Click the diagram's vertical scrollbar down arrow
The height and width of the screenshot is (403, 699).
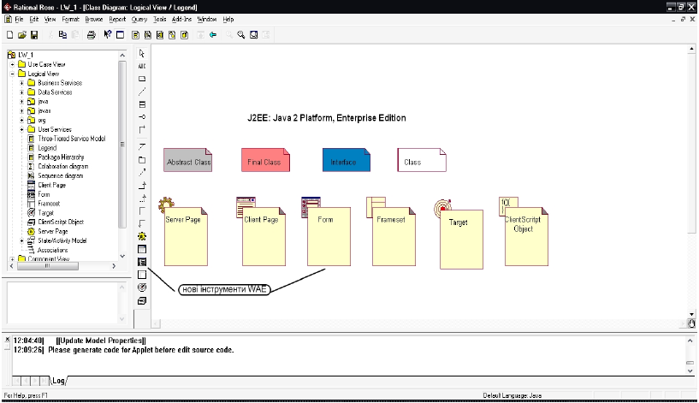[x=691, y=314]
